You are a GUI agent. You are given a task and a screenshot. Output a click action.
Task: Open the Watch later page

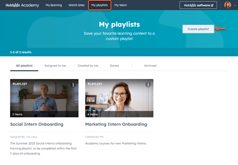point(77,5)
